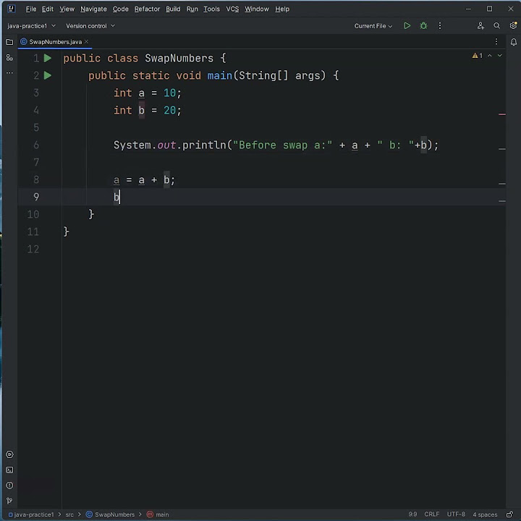
Task: Click the UTF-8 encoding indicator
Action: [456, 514]
